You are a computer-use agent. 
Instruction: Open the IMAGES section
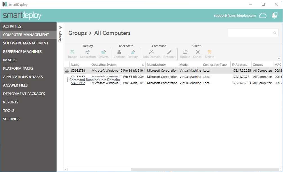[x=9, y=60]
